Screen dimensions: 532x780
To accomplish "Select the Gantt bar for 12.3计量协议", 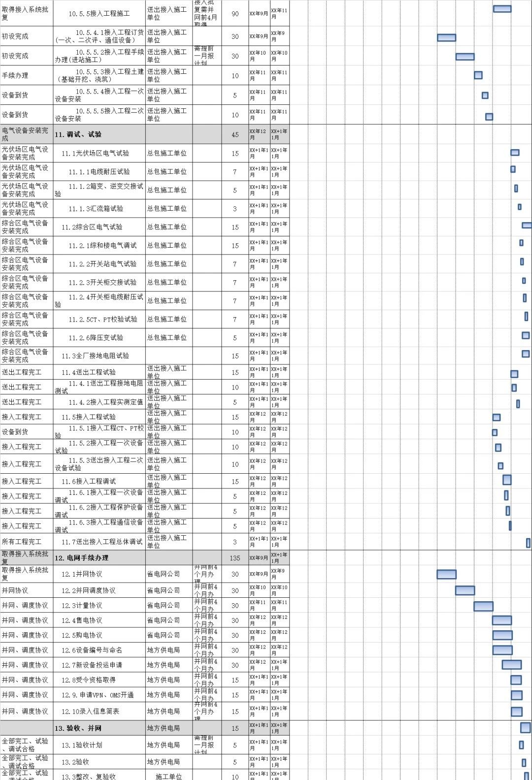I will (483, 606).
